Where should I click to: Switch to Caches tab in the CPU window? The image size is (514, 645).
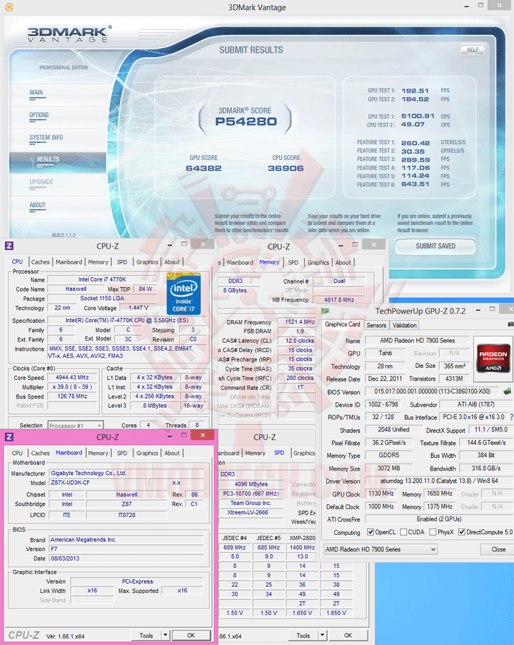[x=40, y=262]
